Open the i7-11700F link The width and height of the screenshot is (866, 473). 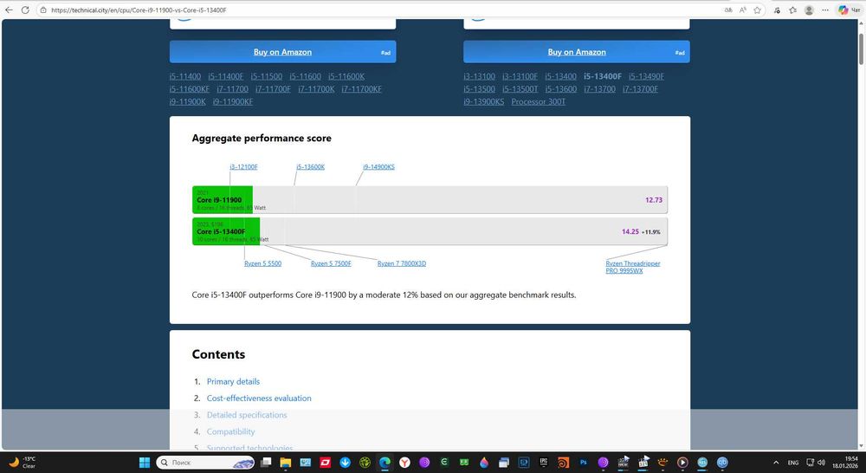click(x=273, y=89)
